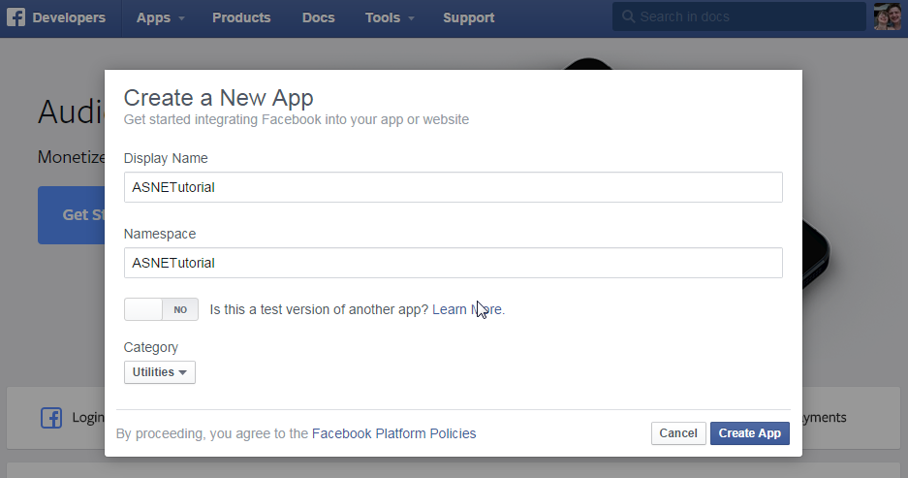Open the user profile avatar
The height and width of the screenshot is (478, 908).
pyautogui.click(x=887, y=16)
